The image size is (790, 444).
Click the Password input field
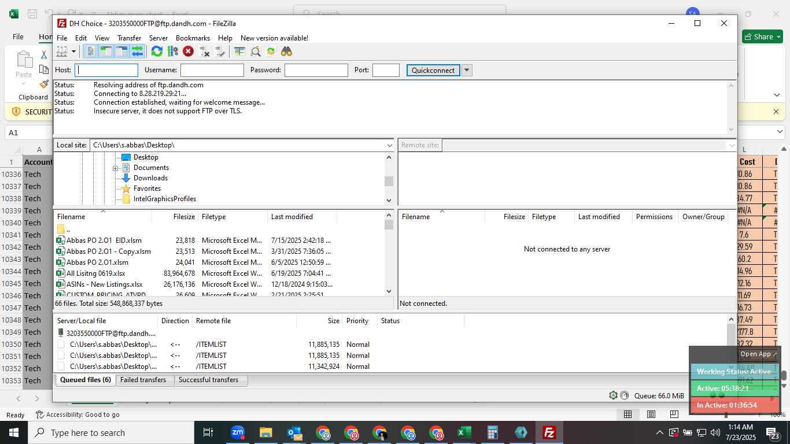(316, 70)
